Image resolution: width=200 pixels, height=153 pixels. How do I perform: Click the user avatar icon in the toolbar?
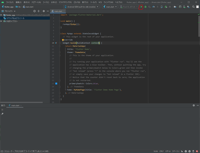click(197, 7)
